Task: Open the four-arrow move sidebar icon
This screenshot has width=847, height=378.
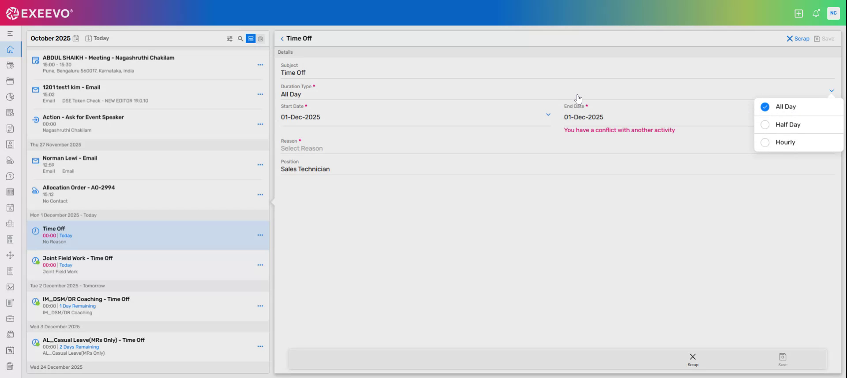Action: [10, 256]
